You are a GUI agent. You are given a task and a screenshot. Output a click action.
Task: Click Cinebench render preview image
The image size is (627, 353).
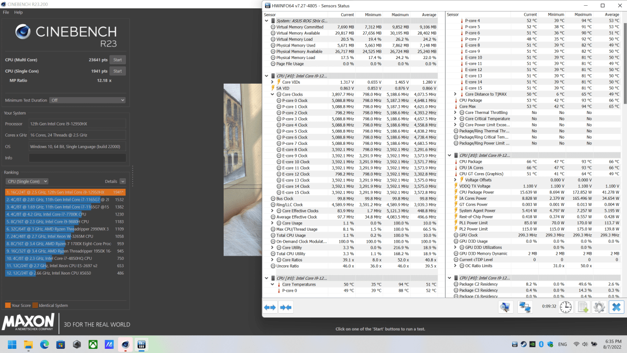pyautogui.click(x=241, y=170)
